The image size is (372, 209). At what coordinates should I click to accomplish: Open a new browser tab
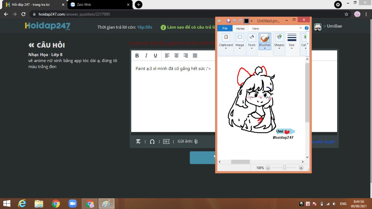click(138, 4)
